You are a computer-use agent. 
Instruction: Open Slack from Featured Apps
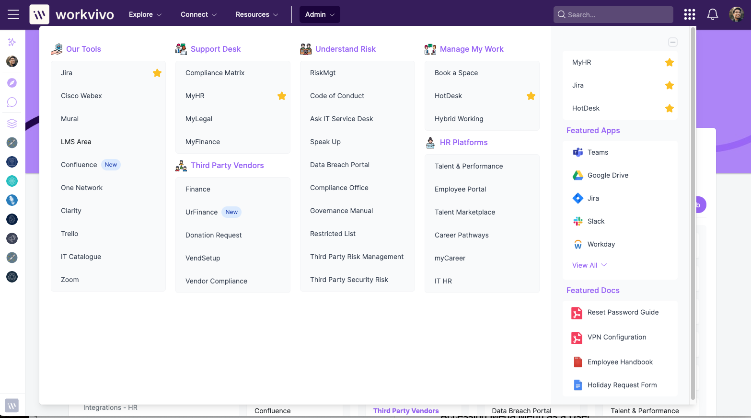(x=595, y=221)
